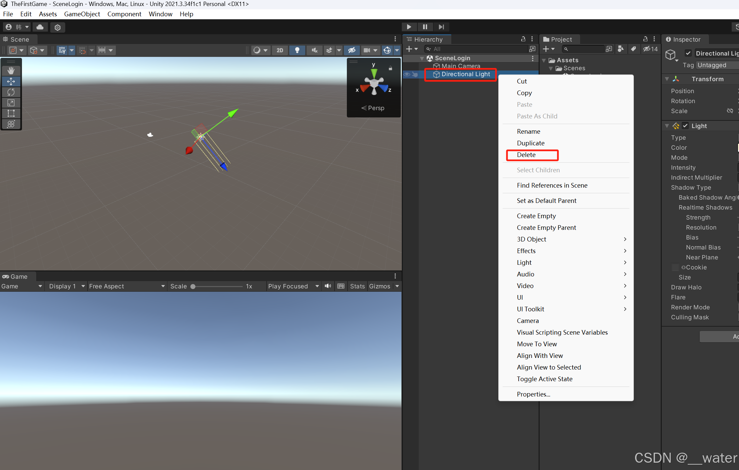Adjust the Game view Scale slider

click(193, 286)
